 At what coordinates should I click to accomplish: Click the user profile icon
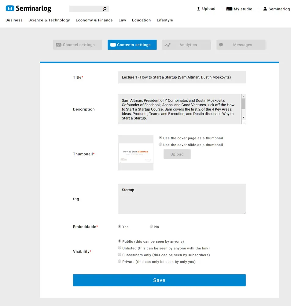265,9
